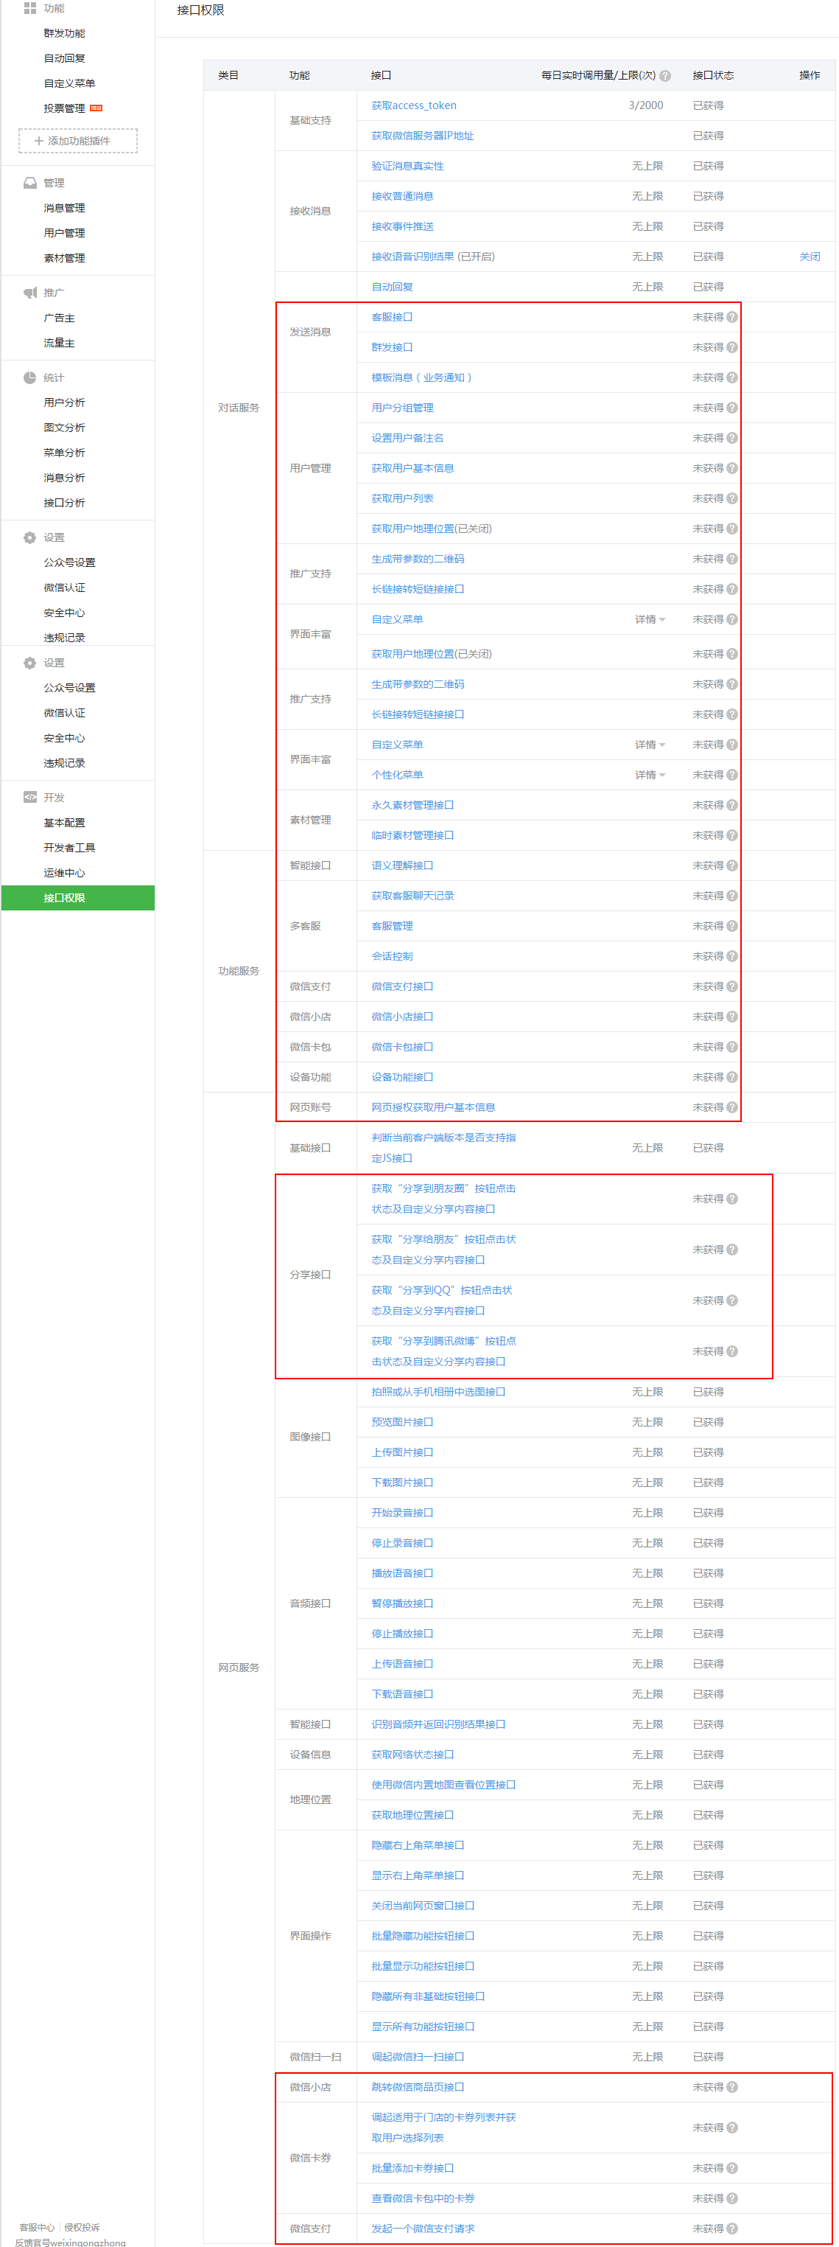Click the 开发 code icon in sidebar
The image size is (839, 2247).
click(29, 797)
